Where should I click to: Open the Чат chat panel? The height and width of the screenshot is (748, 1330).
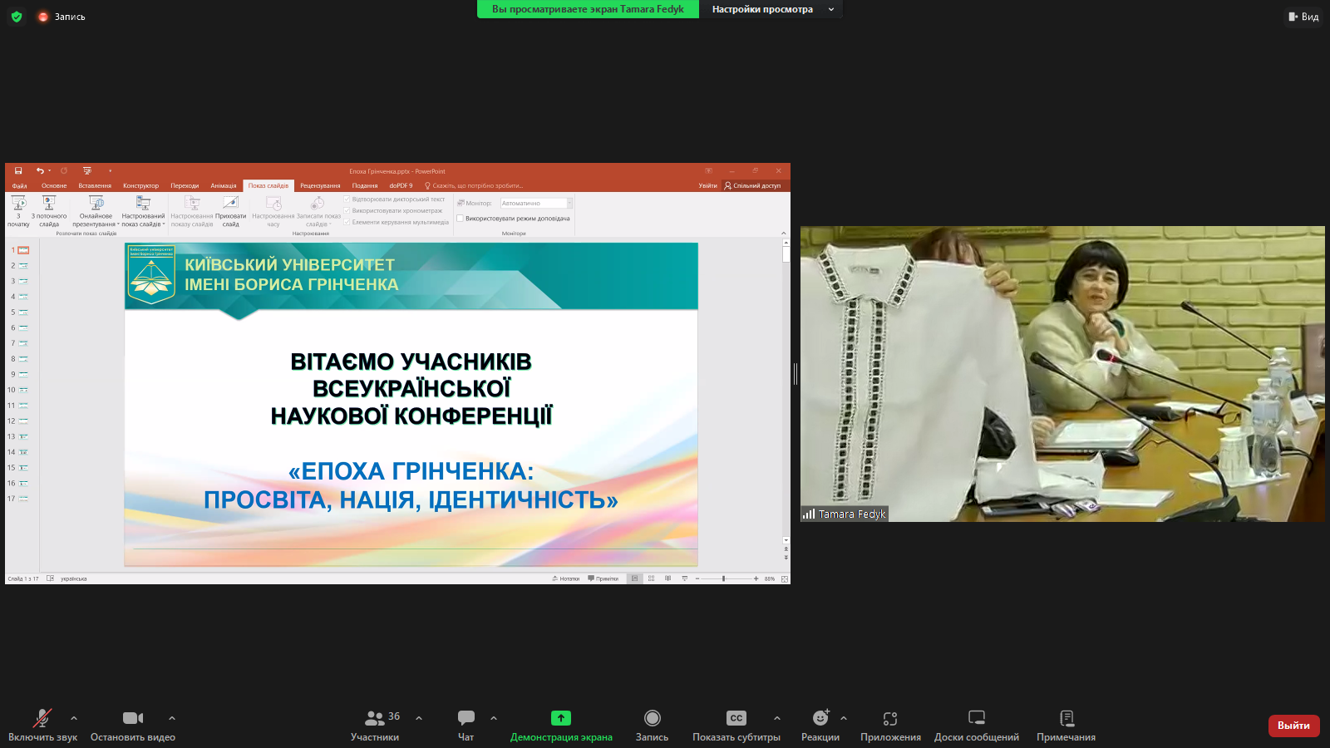coord(465,719)
